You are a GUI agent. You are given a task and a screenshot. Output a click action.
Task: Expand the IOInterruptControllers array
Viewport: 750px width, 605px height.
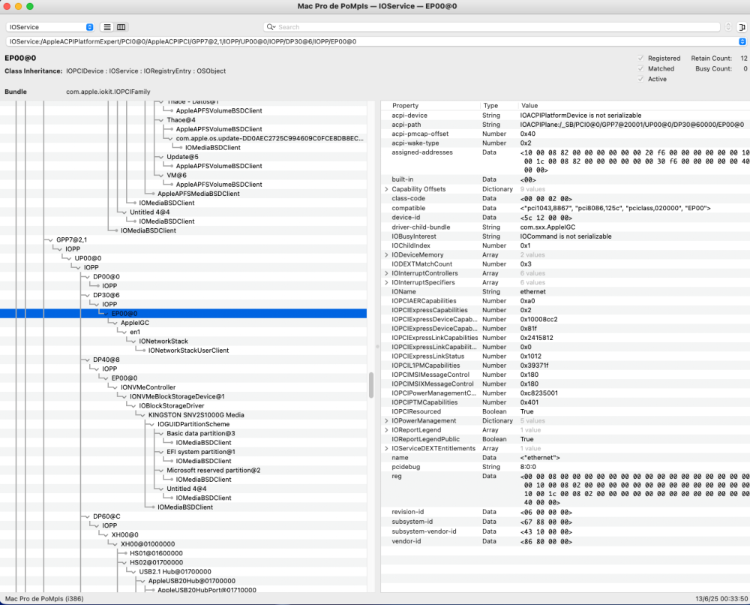click(x=386, y=273)
